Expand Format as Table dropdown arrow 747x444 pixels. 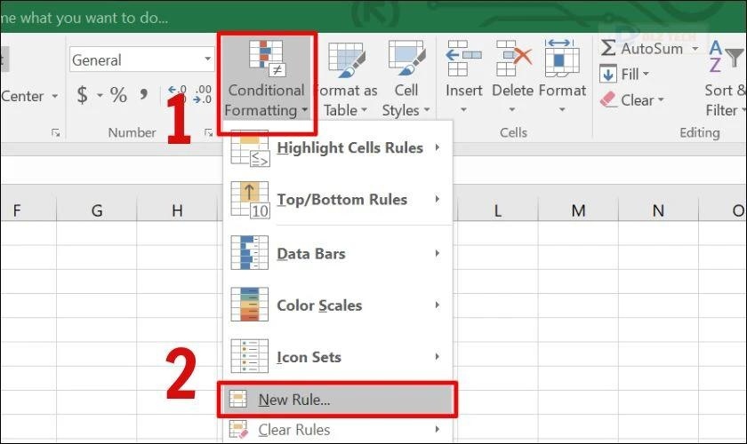click(365, 110)
